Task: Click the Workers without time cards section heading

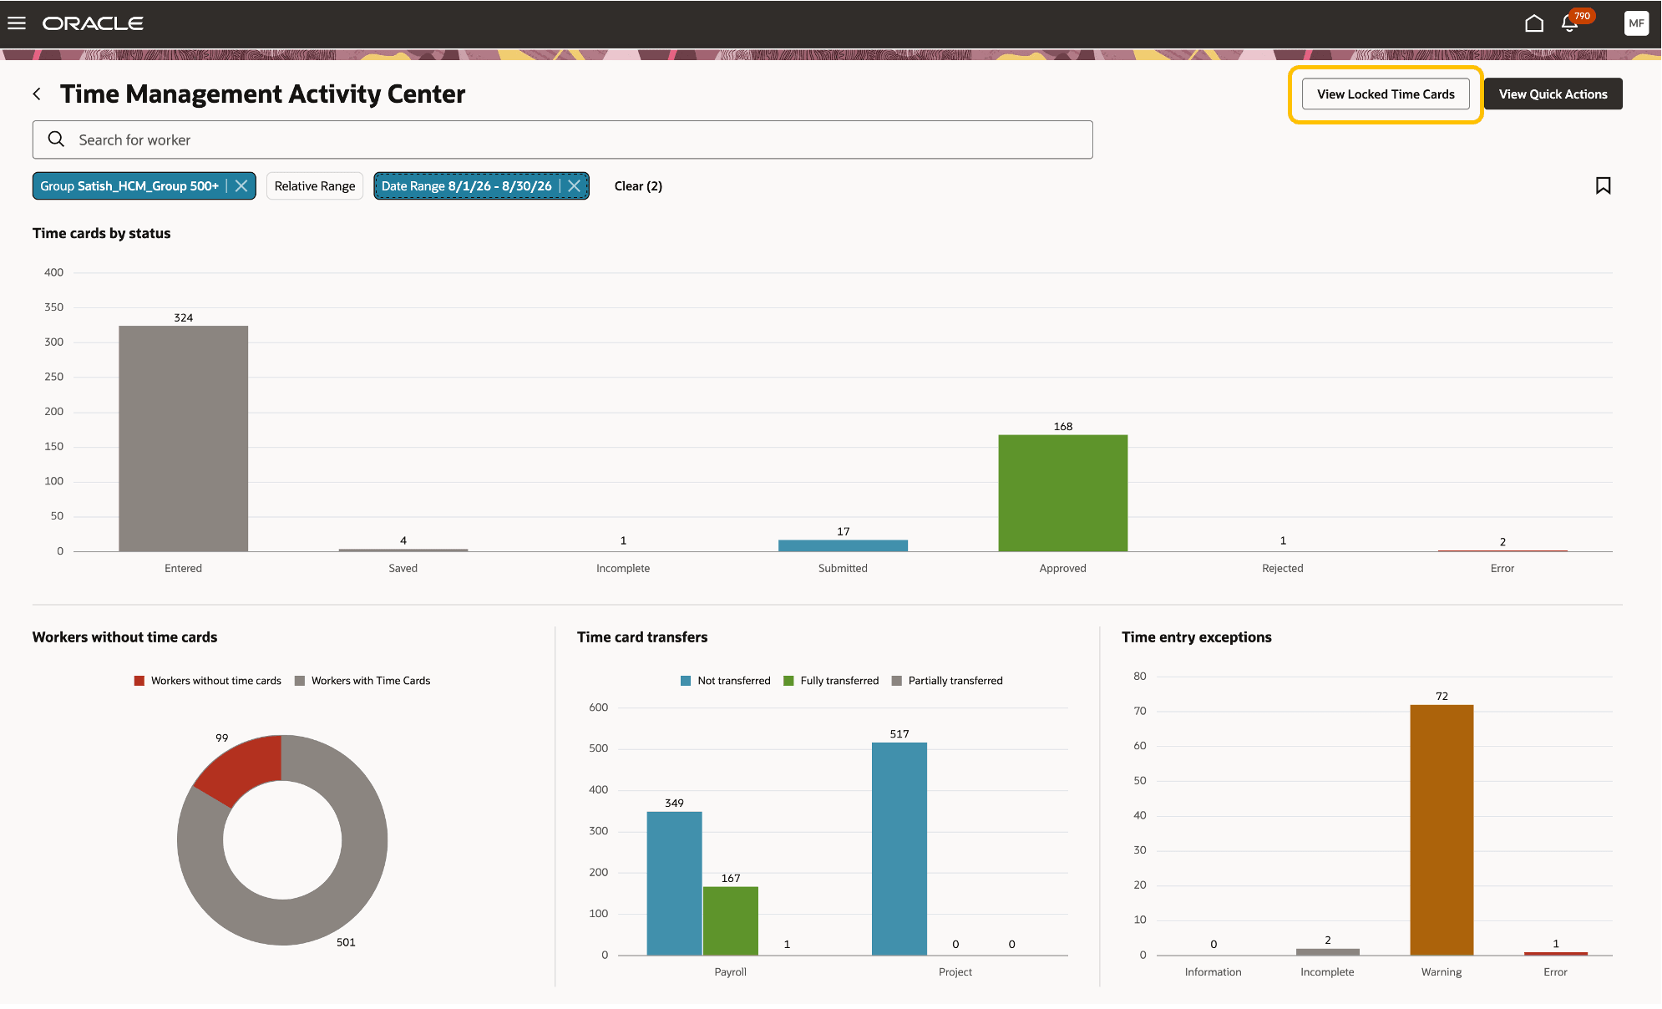Action: [124, 637]
